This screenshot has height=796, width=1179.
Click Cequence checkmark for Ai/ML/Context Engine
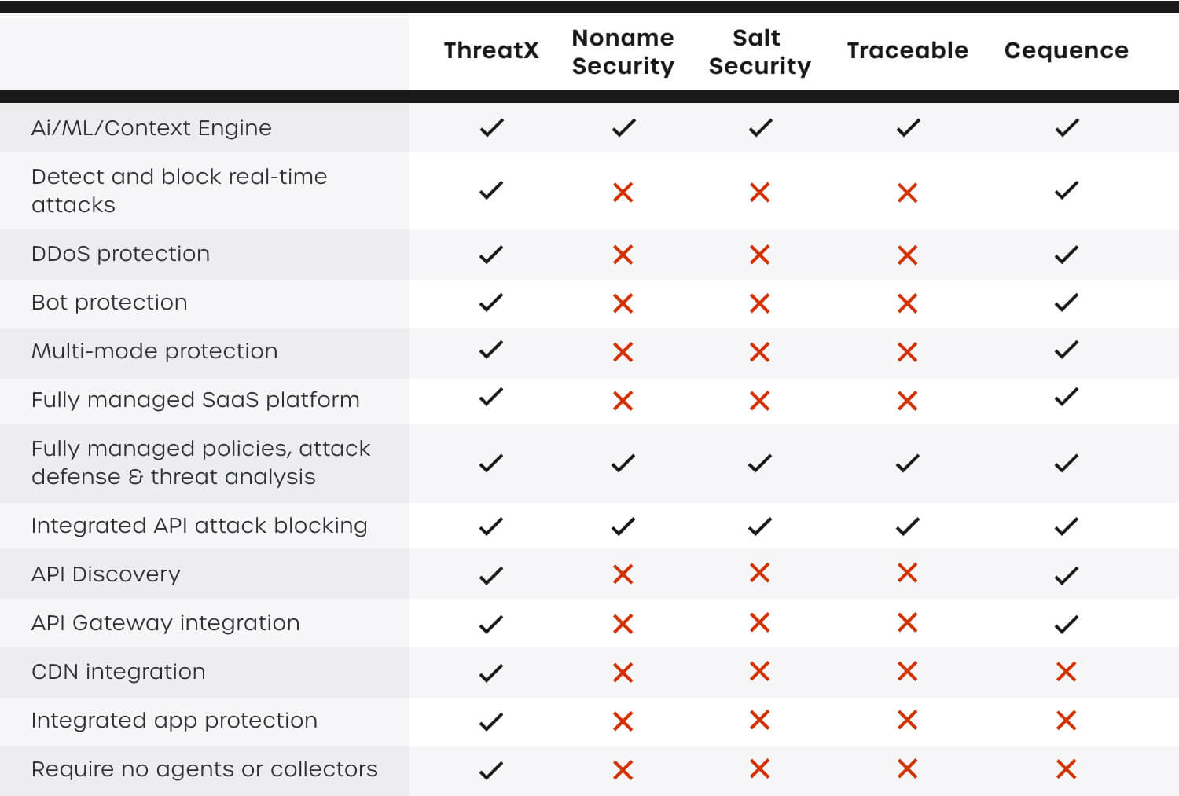1067,127
